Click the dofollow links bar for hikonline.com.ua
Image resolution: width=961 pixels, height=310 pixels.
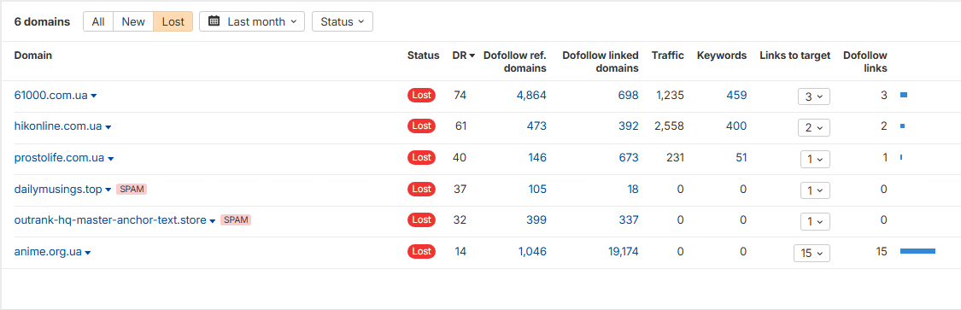tap(902, 126)
